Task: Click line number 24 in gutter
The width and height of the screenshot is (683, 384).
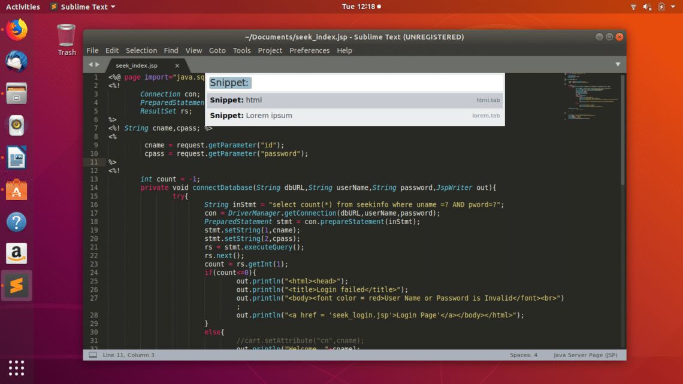Action: click(94, 273)
